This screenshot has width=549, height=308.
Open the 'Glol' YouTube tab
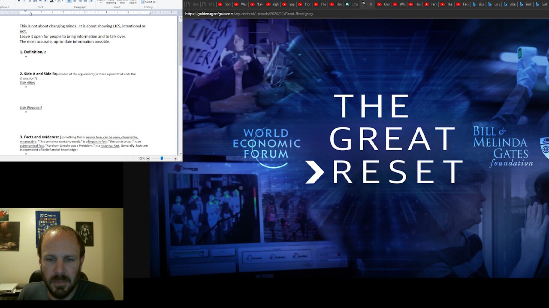[383, 4]
